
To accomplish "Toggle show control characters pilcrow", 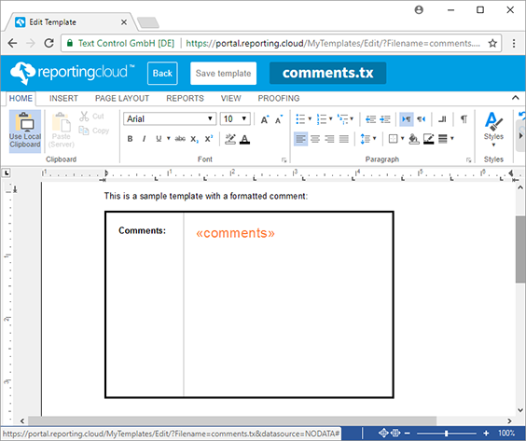I will [x=464, y=119].
